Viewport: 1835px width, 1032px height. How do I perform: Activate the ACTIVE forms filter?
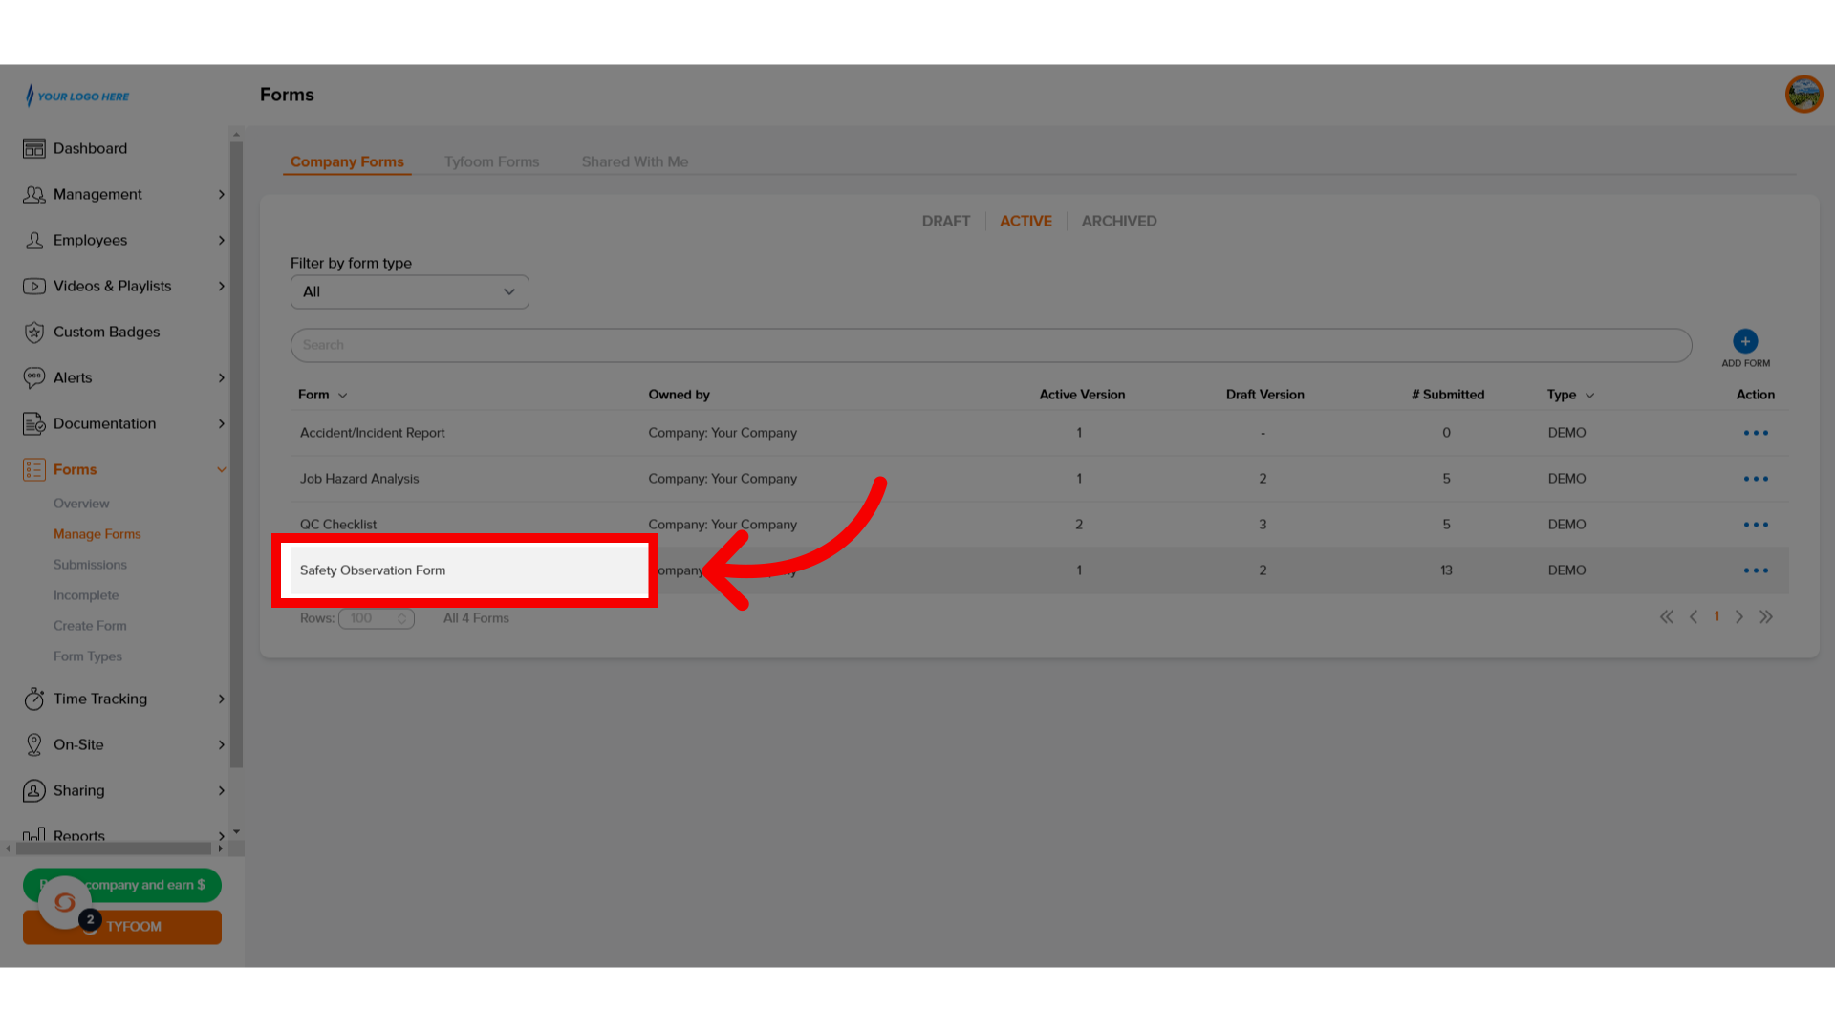[x=1025, y=221]
